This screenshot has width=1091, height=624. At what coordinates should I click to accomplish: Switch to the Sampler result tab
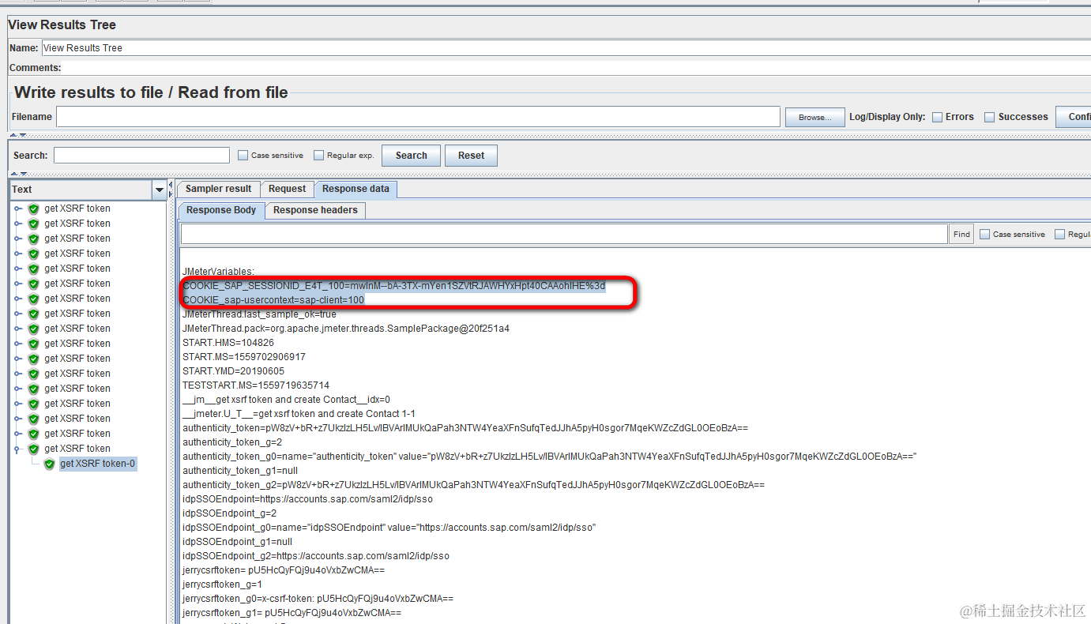tap(218, 189)
